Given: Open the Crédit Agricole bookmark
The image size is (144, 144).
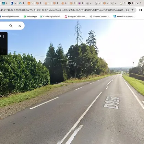Looking at the screenshot, I should tap(51, 16).
